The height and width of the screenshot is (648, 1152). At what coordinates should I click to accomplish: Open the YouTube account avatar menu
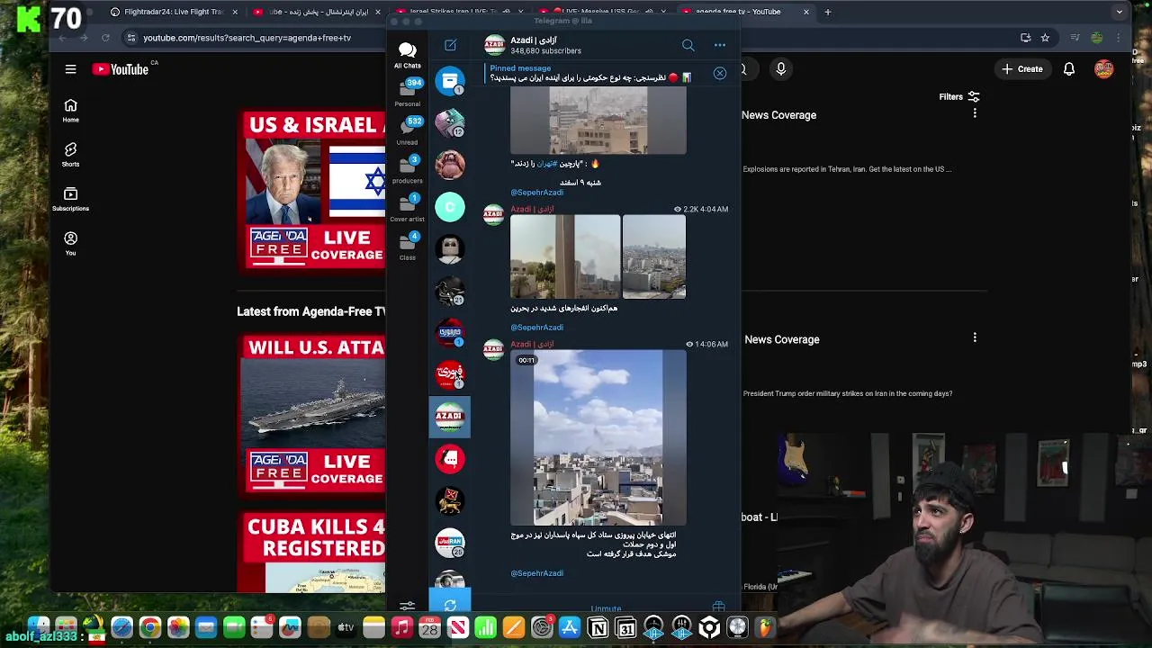point(1103,69)
